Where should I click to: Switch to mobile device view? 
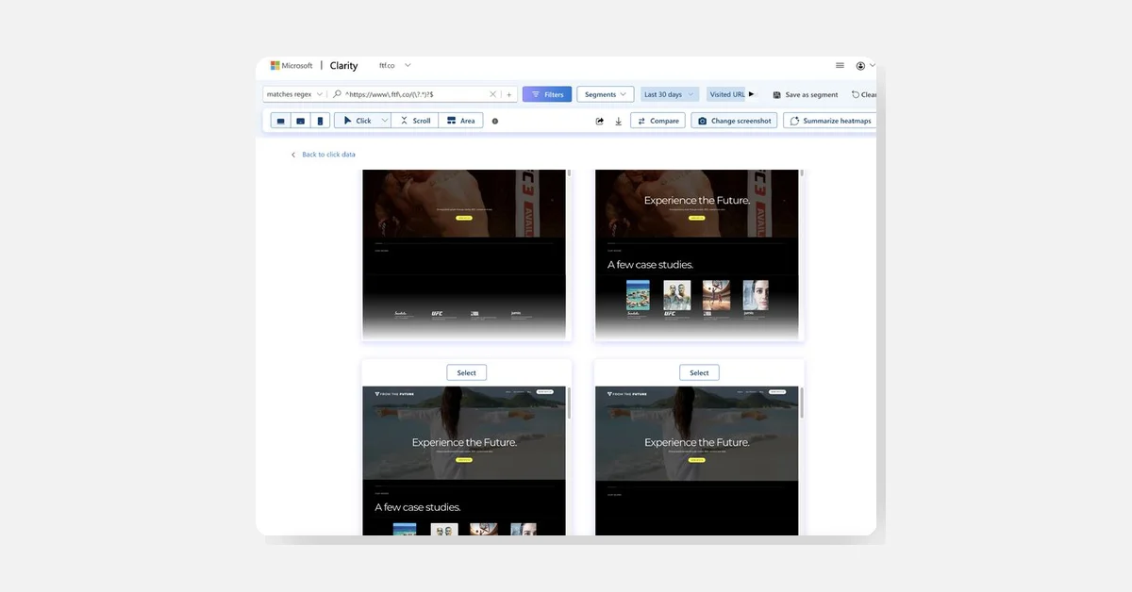320,121
